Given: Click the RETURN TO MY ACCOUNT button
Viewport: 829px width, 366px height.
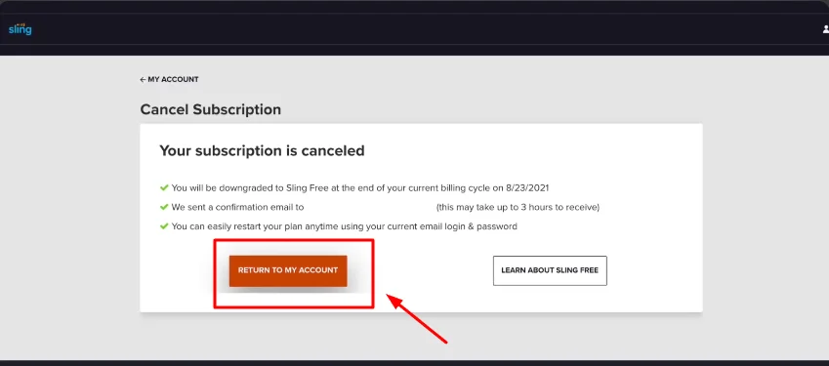Looking at the screenshot, I should [288, 271].
